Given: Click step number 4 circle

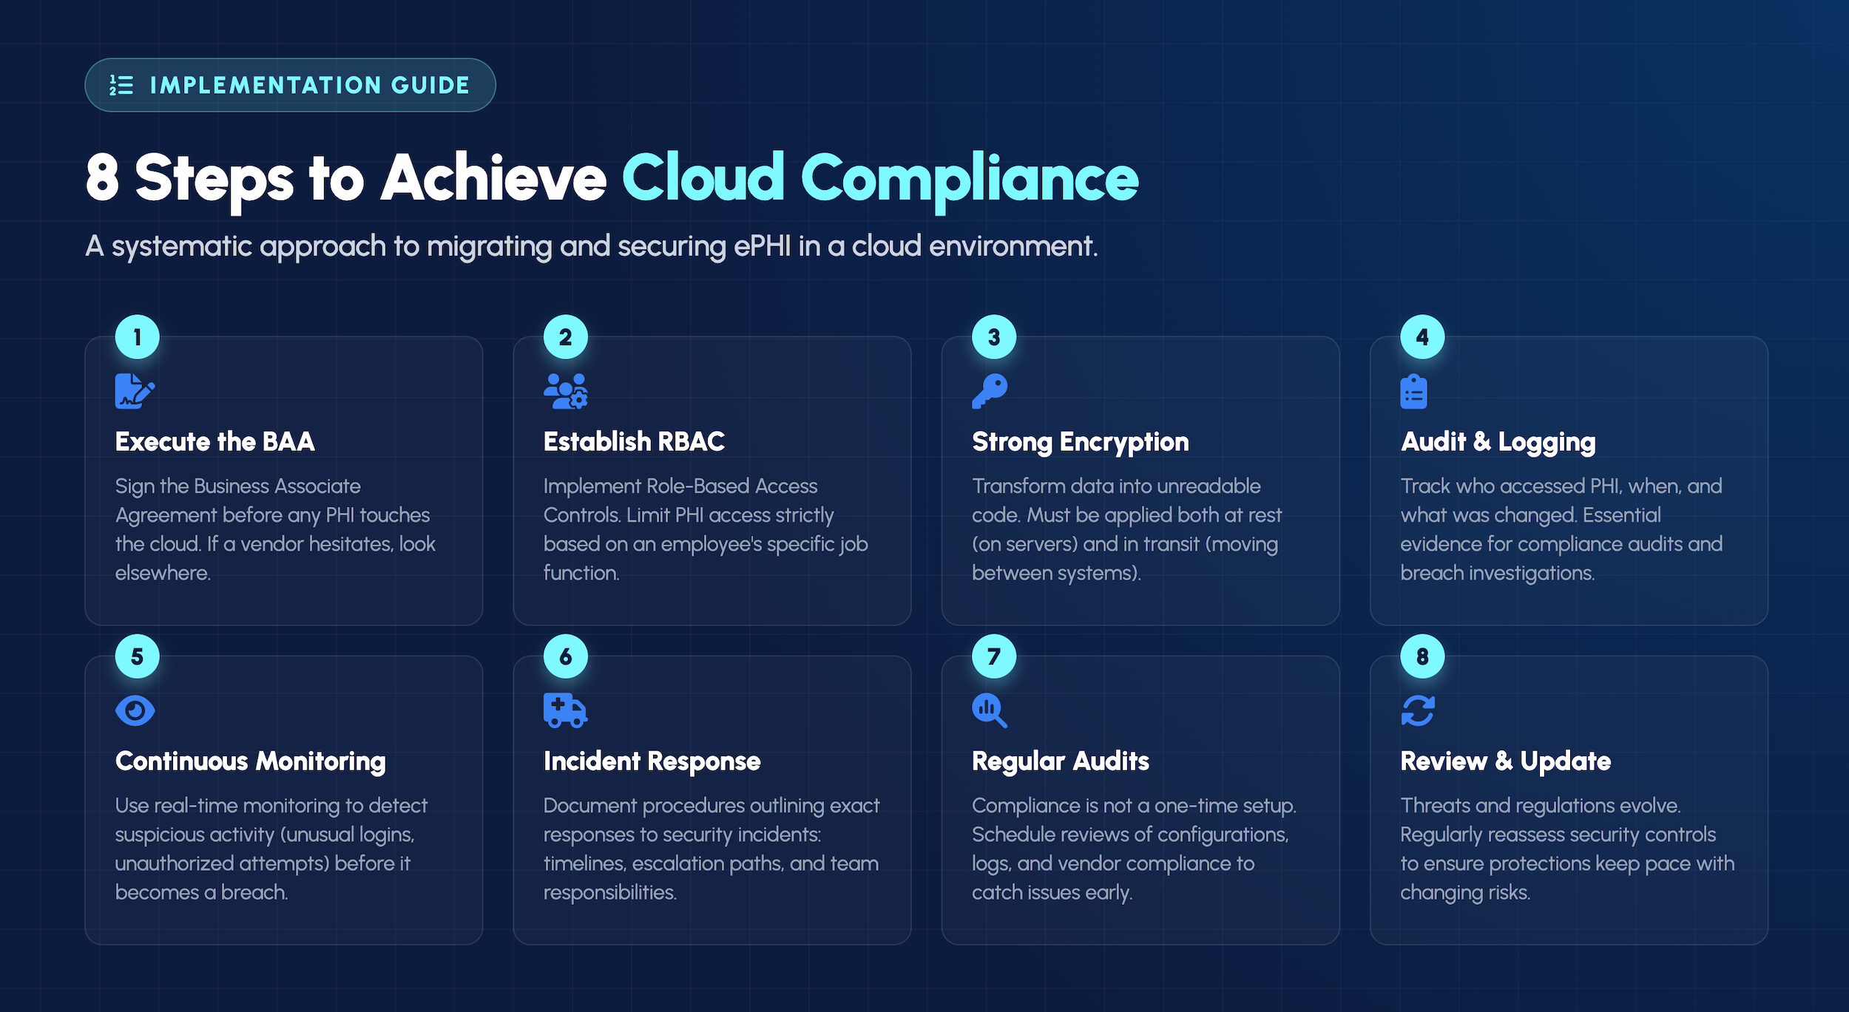Looking at the screenshot, I should (x=1422, y=337).
